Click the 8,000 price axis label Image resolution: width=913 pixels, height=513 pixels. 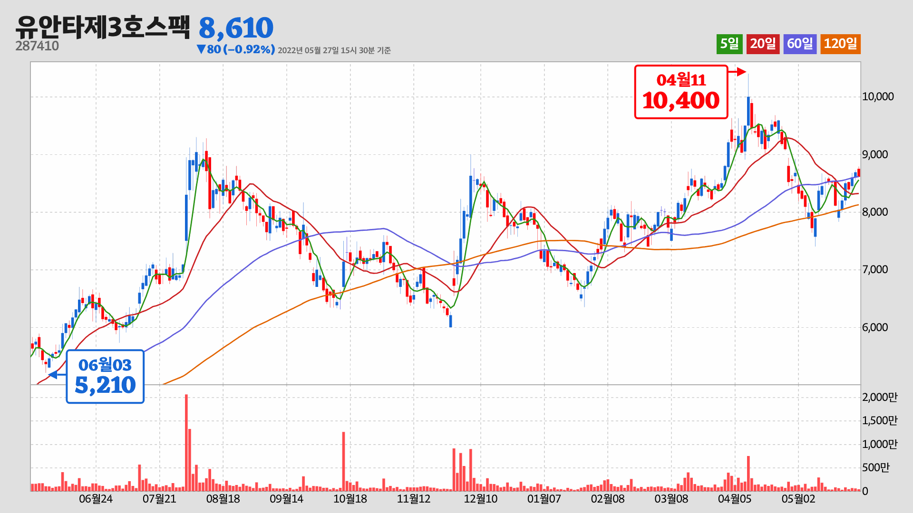pos(875,212)
